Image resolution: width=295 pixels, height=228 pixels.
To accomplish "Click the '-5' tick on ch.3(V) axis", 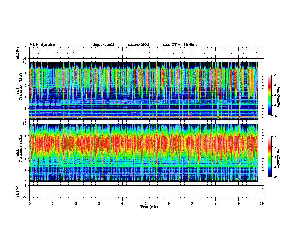I will tap(25, 197).
